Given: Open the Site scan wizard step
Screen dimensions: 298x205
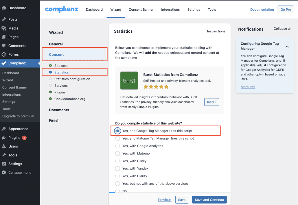Looking at the screenshot, I should (61, 66).
